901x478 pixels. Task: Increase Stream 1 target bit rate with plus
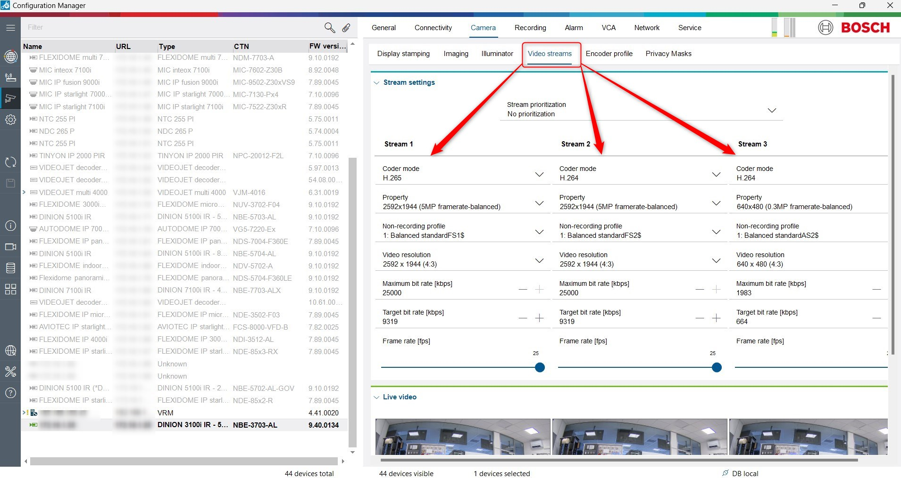[x=540, y=318]
